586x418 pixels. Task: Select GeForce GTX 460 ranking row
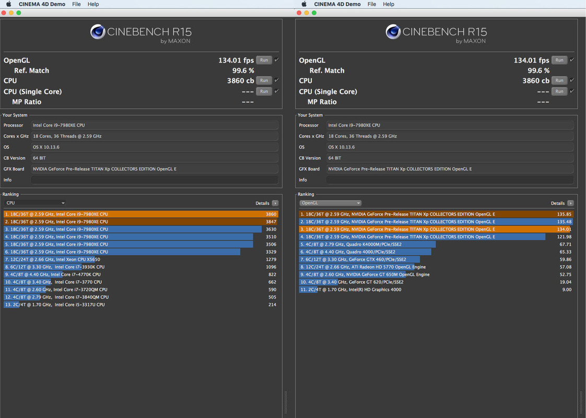[x=436, y=260]
